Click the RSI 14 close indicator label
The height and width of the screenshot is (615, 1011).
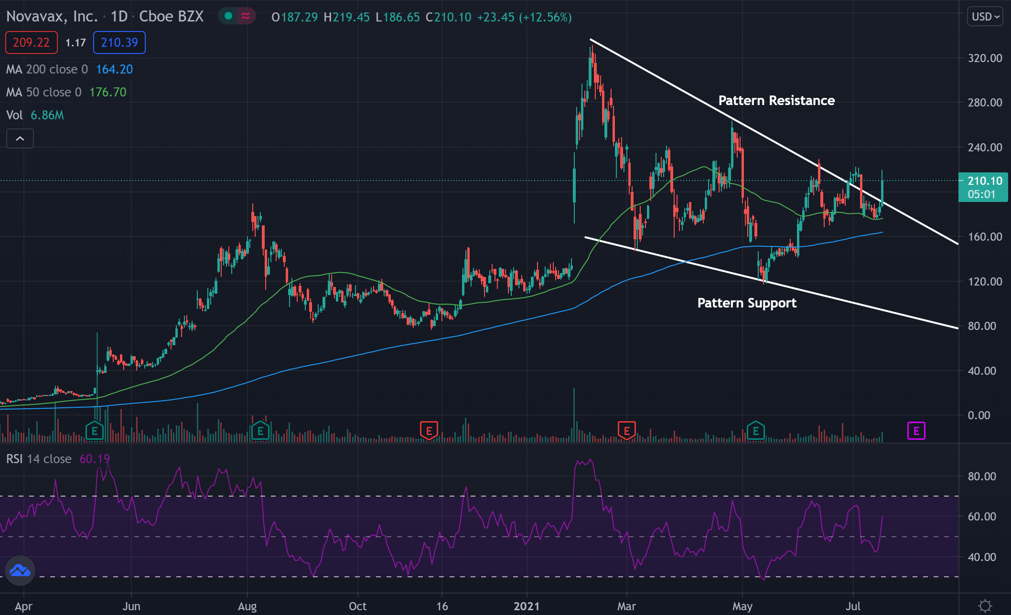(x=39, y=459)
